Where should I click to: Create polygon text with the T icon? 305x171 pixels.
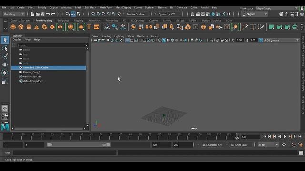[x=89, y=27]
